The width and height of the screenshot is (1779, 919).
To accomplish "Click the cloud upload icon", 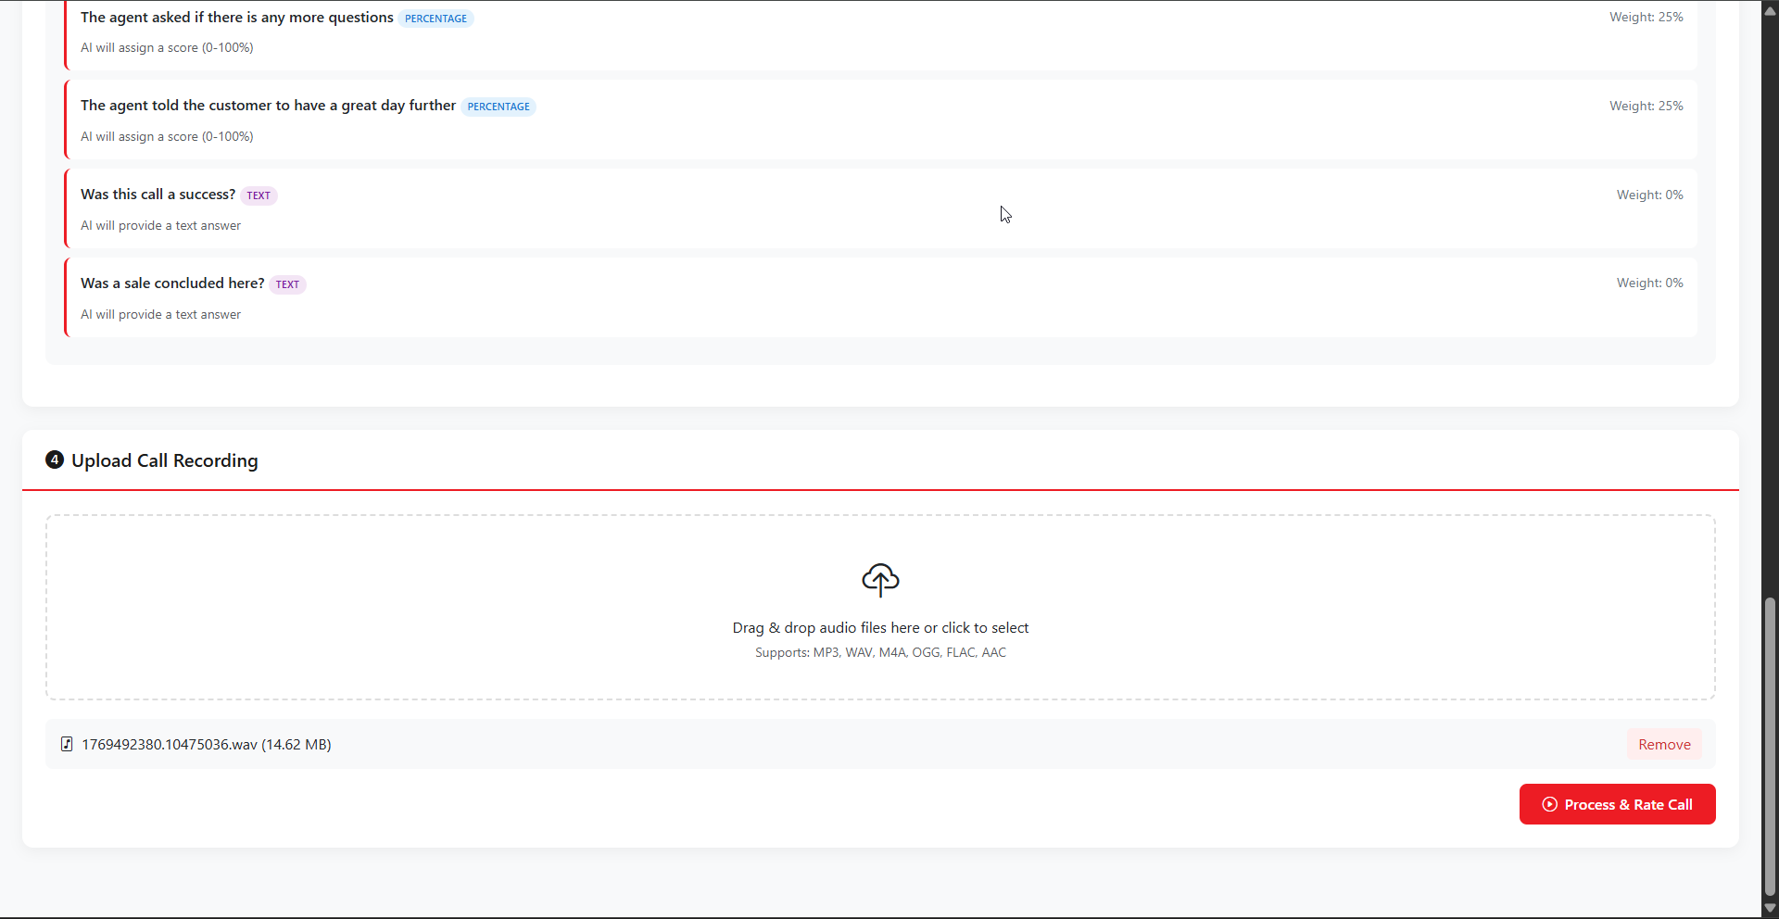I will [x=880, y=580].
